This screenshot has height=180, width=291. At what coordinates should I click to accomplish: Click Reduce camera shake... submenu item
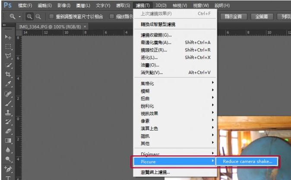247,161
